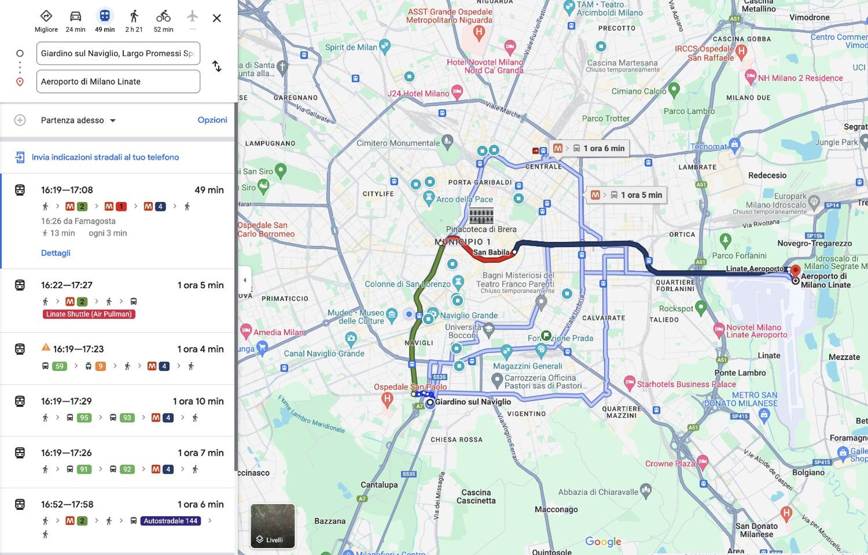Click Invia indicazioni stradali al tuo telefono
Image resolution: width=868 pixels, height=555 pixels.
105,157
